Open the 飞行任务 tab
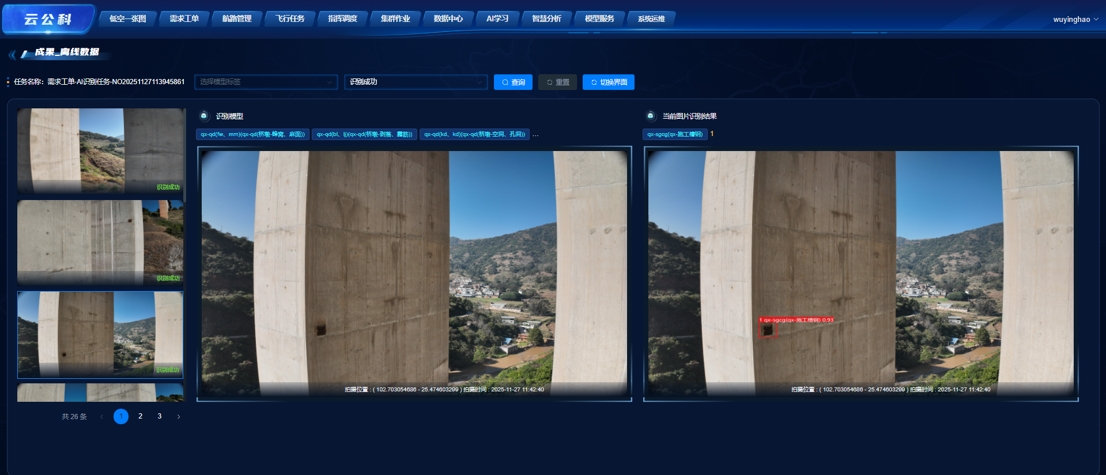1106x475 pixels. 290,18
